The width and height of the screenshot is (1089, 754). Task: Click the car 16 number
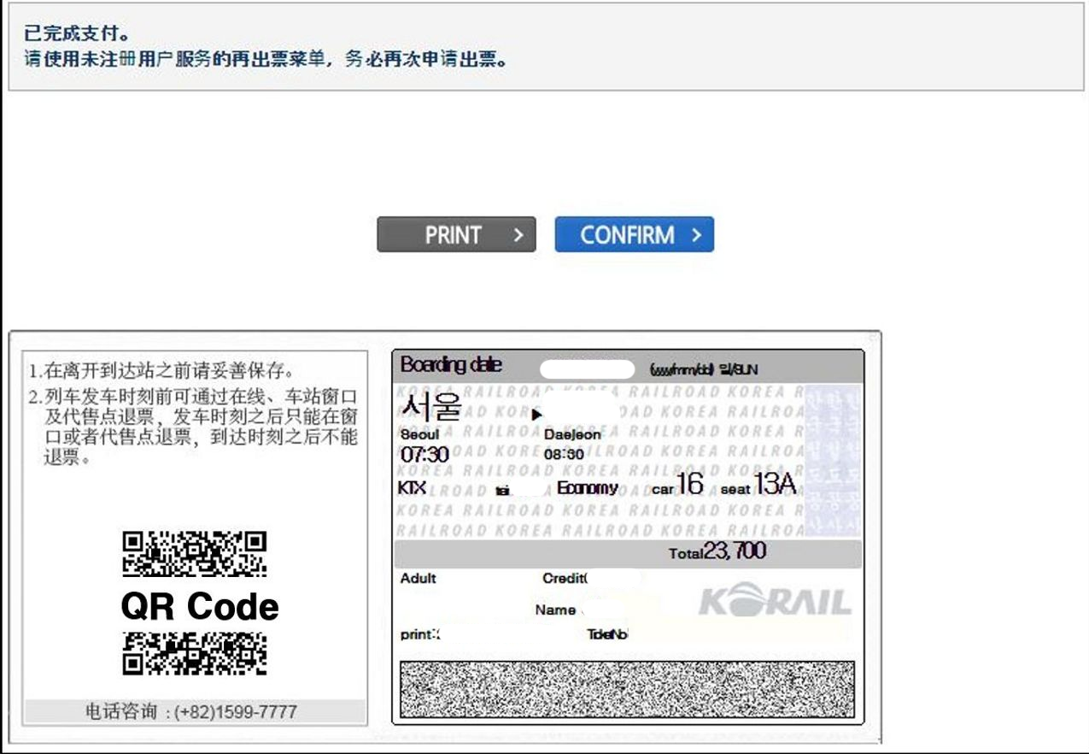point(689,485)
